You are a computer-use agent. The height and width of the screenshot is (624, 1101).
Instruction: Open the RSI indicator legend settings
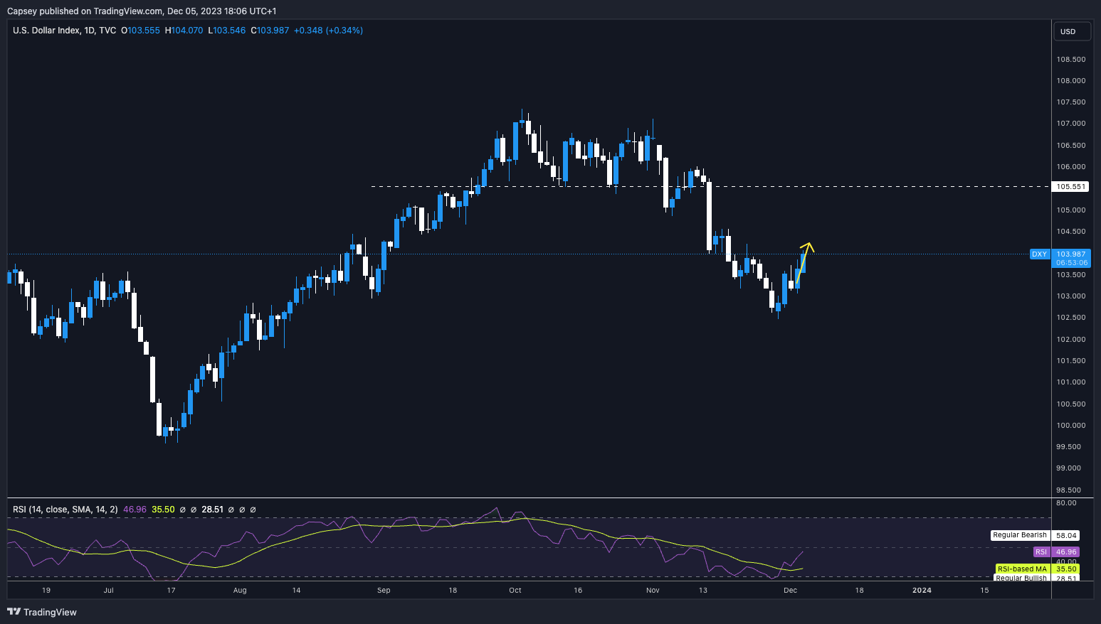click(x=65, y=510)
